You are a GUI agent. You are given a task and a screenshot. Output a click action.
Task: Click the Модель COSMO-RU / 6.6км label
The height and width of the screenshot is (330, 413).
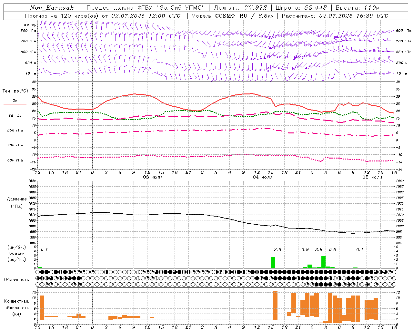[233, 16]
